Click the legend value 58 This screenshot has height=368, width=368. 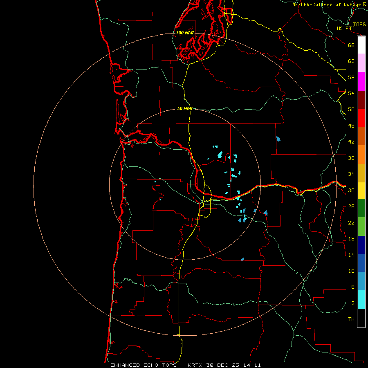tap(351, 77)
